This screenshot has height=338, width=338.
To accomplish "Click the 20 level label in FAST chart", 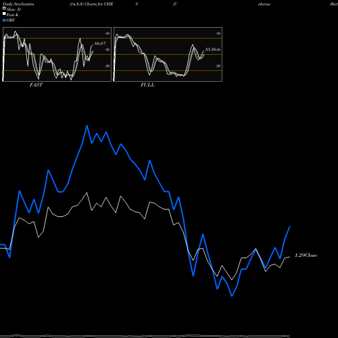I will [x=107, y=66].
